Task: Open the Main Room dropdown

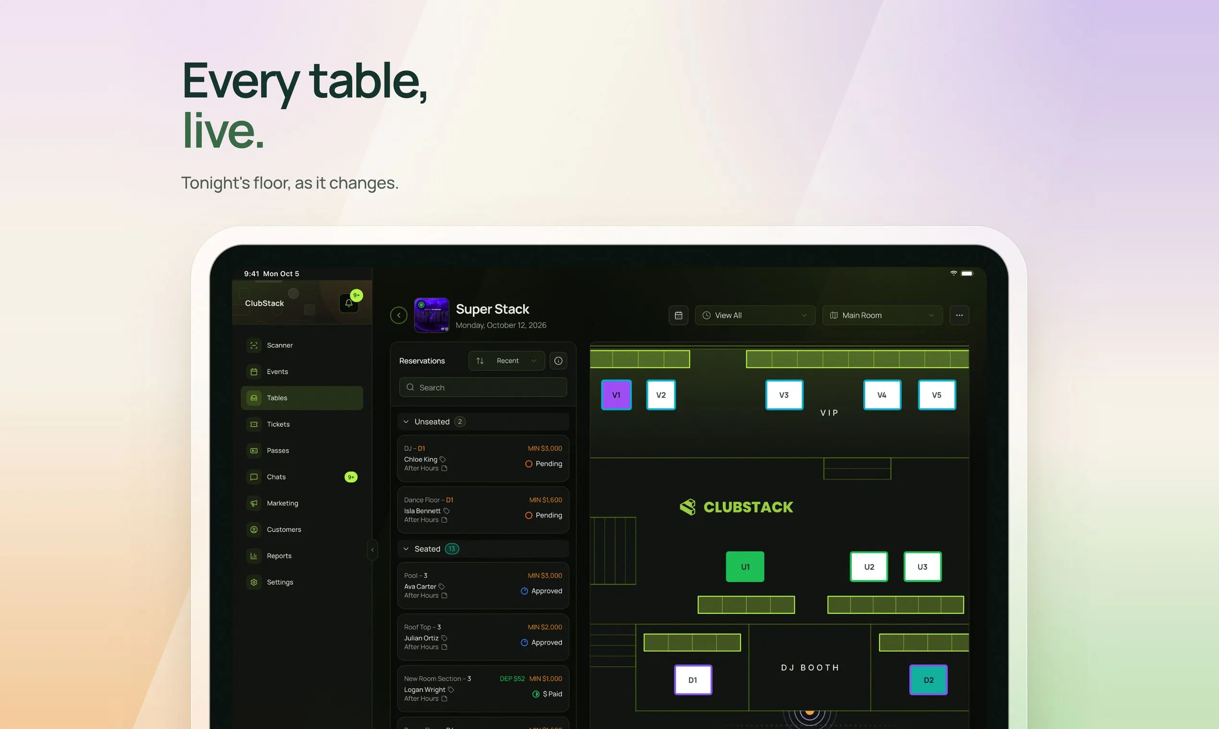Action: click(882, 316)
